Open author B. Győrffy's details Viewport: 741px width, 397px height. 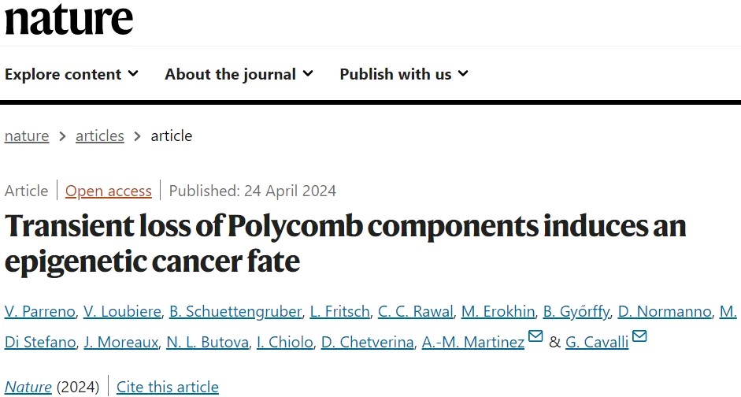point(576,311)
